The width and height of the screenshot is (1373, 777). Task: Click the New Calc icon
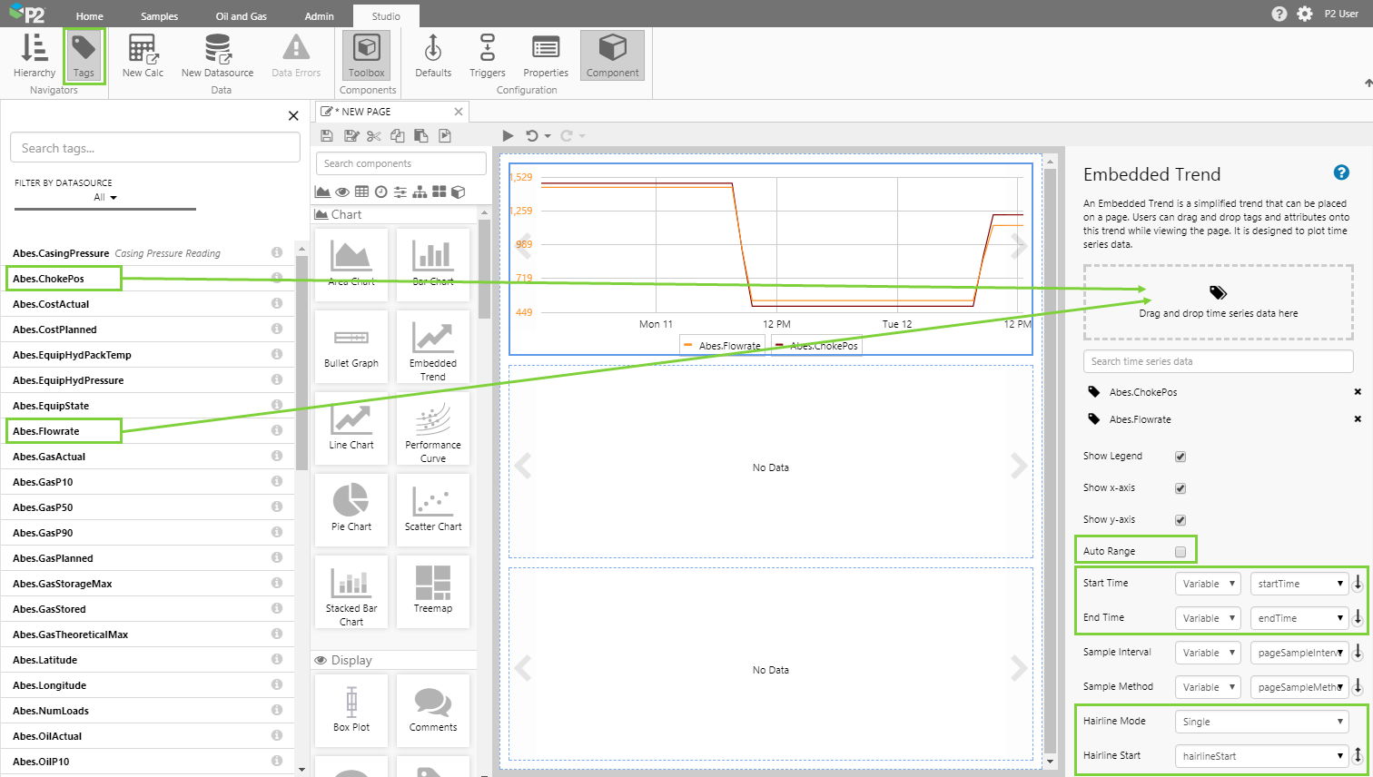click(143, 55)
